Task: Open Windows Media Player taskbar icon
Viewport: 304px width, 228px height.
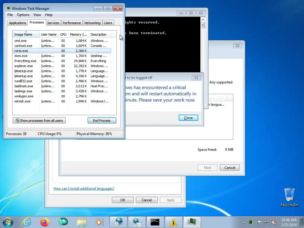Action: (100, 222)
